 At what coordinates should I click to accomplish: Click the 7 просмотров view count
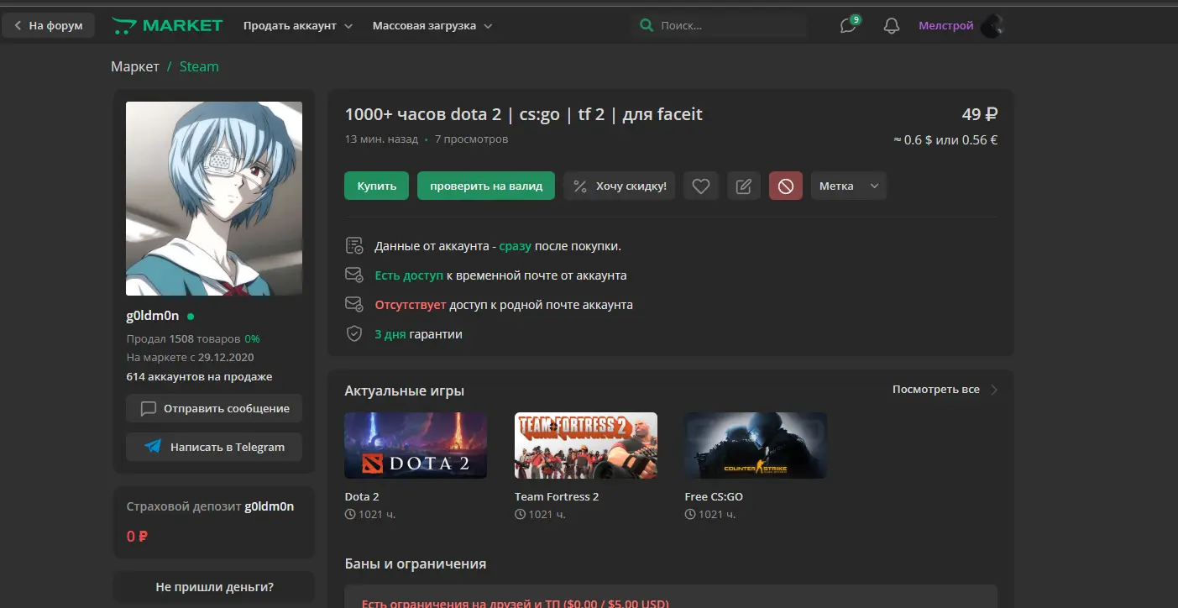(471, 139)
